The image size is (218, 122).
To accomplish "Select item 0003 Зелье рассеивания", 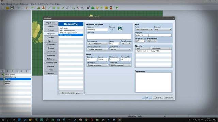I will pyautogui.click(x=71, y=33).
